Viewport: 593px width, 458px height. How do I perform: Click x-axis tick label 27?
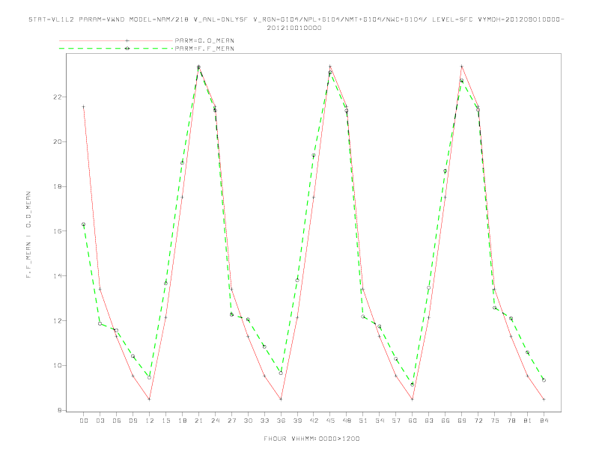pyautogui.click(x=231, y=421)
